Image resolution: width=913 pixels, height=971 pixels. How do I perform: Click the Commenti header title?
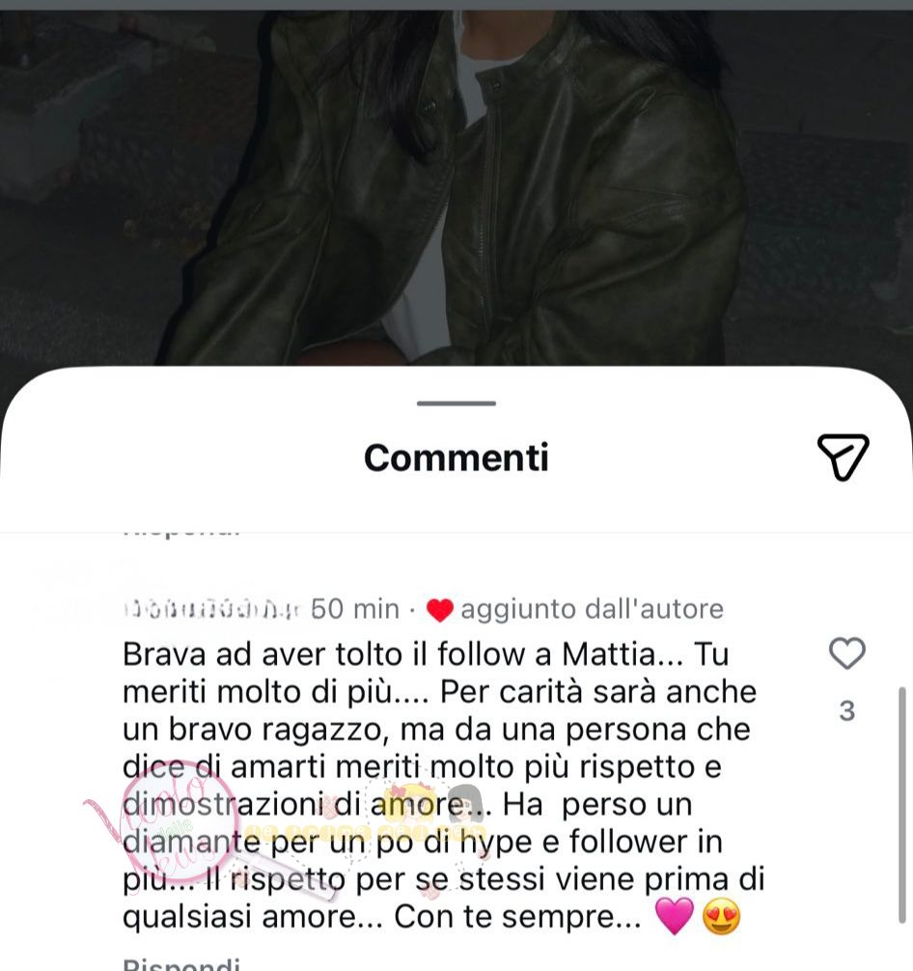coord(456,458)
